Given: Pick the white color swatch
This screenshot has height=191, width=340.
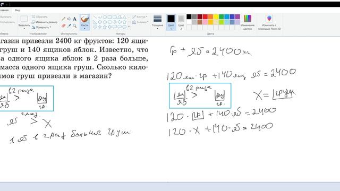Looking at the screenshot, I should click(189, 22).
